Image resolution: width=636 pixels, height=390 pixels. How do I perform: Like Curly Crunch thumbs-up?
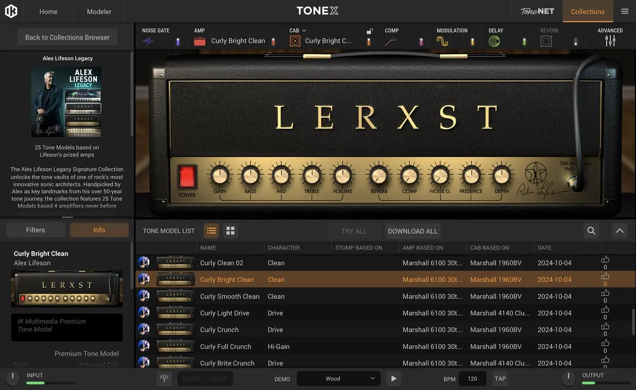coord(605,326)
